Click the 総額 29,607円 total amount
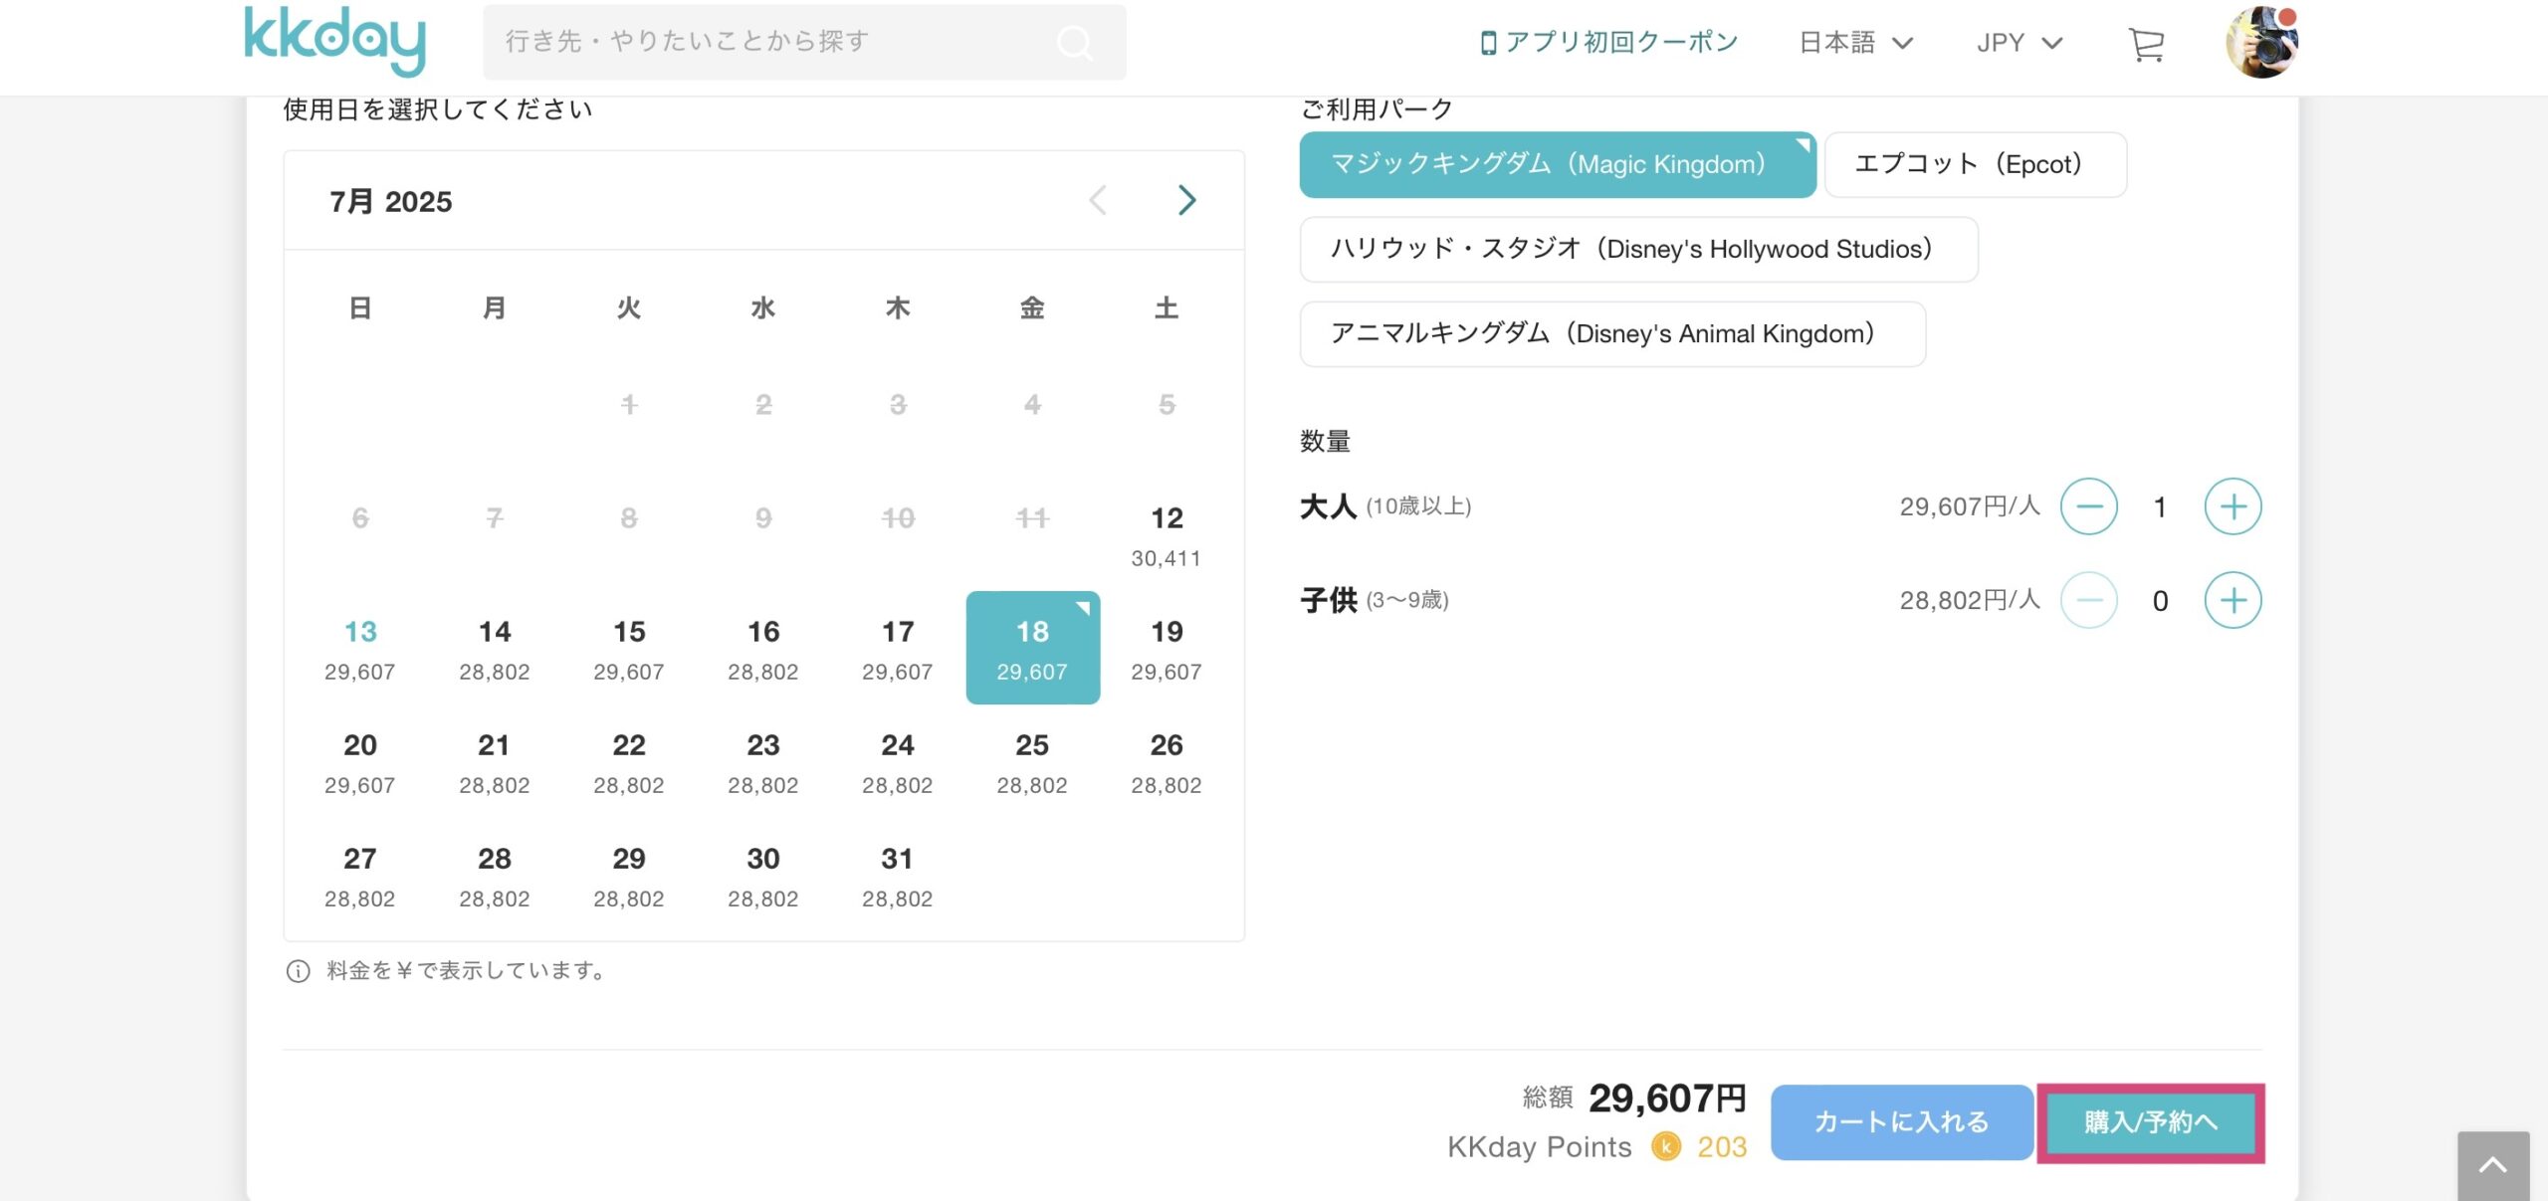Image resolution: width=2548 pixels, height=1201 pixels. 1635,1099
